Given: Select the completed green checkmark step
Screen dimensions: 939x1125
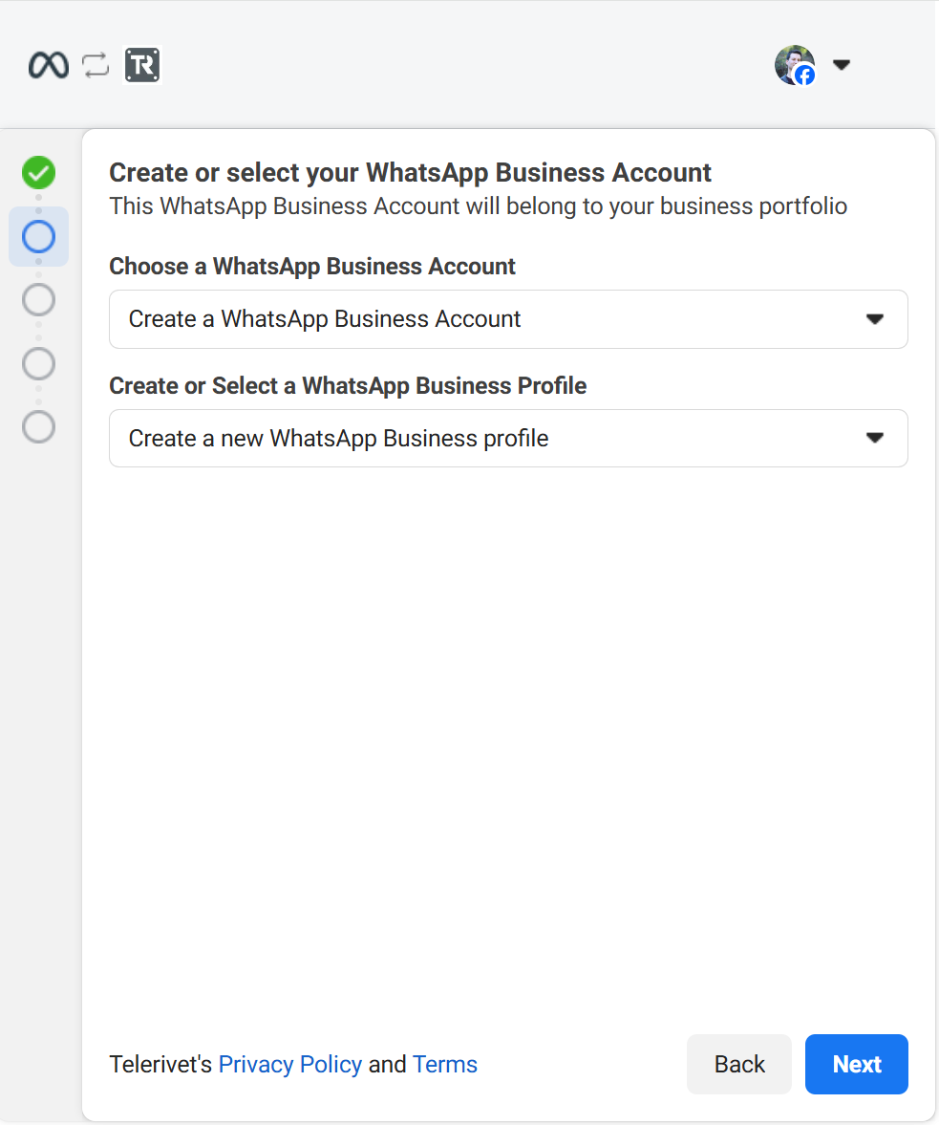Looking at the screenshot, I should (39, 173).
